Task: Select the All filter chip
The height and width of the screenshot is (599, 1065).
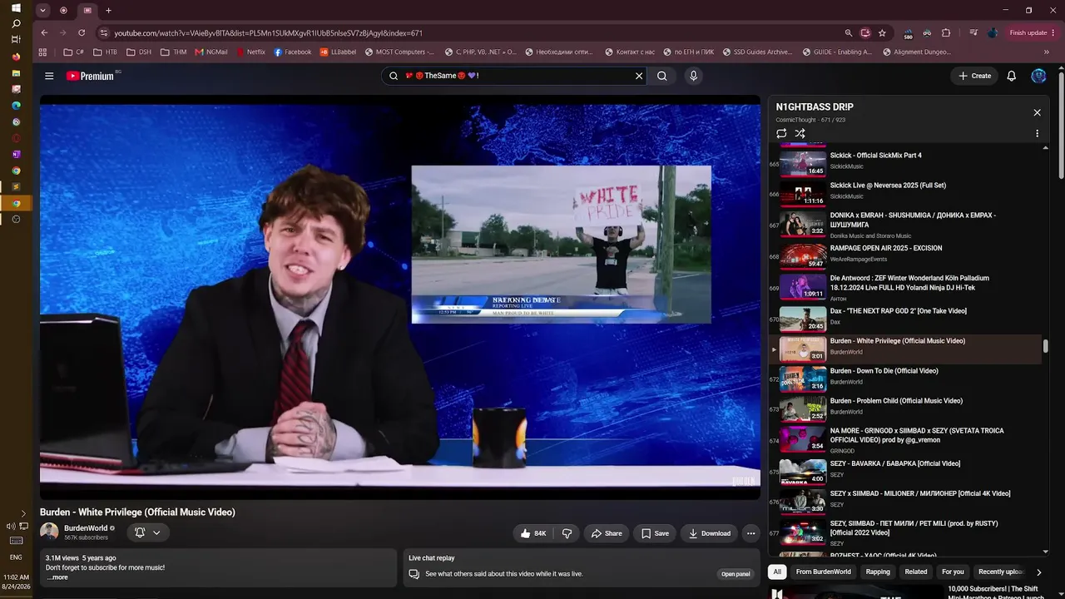Action: [777, 572]
